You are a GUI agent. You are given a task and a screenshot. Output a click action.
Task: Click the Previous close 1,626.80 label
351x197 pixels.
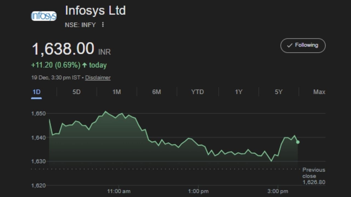point(314,176)
